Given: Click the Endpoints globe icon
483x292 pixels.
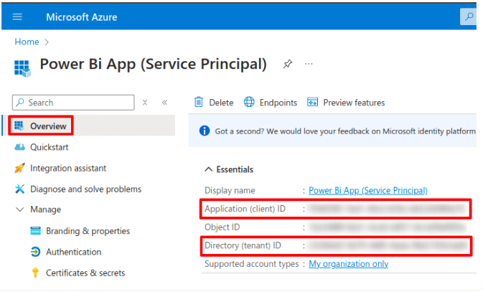Looking at the screenshot, I should tap(249, 102).
